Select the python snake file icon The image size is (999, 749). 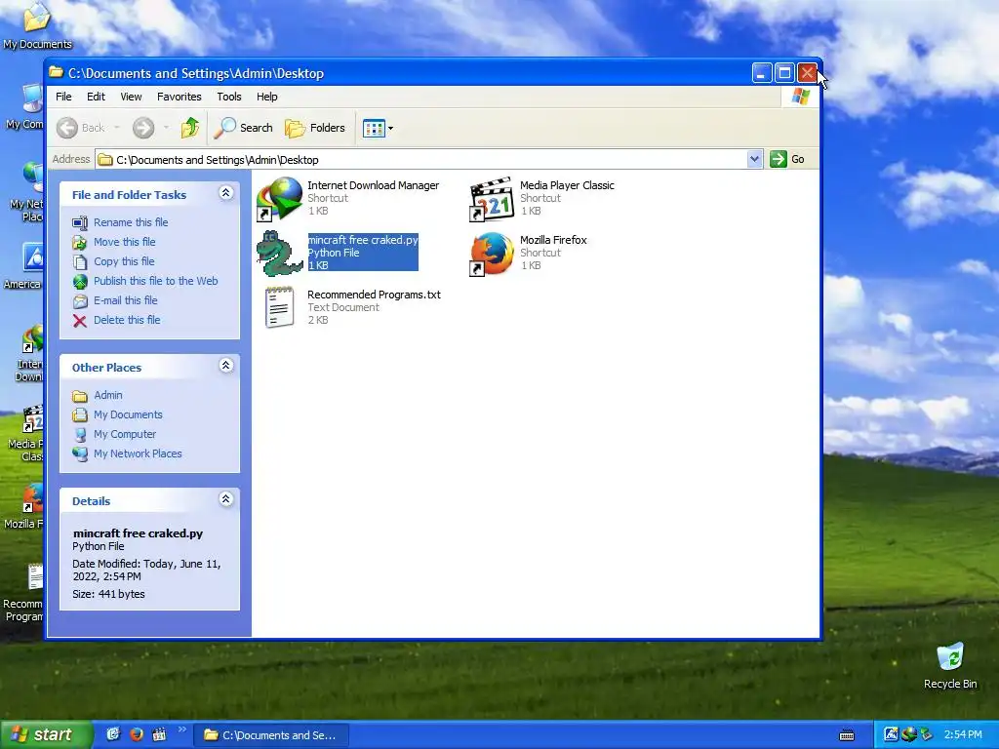pos(279,254)
